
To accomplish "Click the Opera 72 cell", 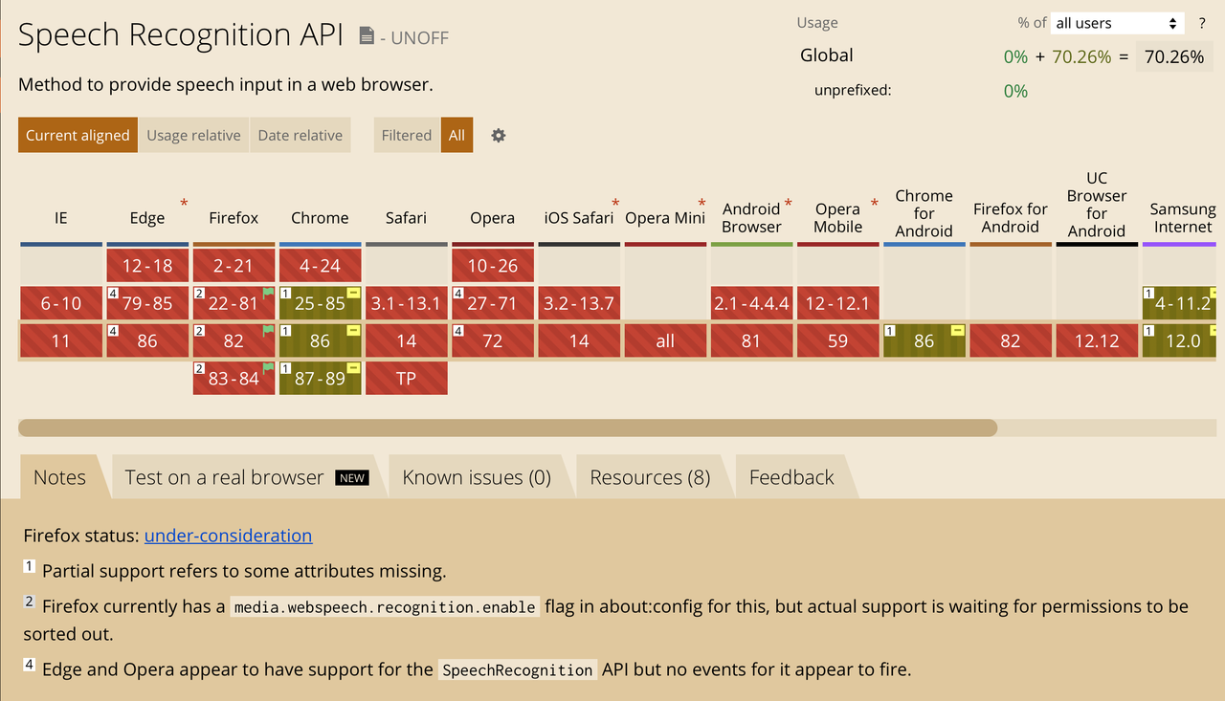I will pos(493,340).
